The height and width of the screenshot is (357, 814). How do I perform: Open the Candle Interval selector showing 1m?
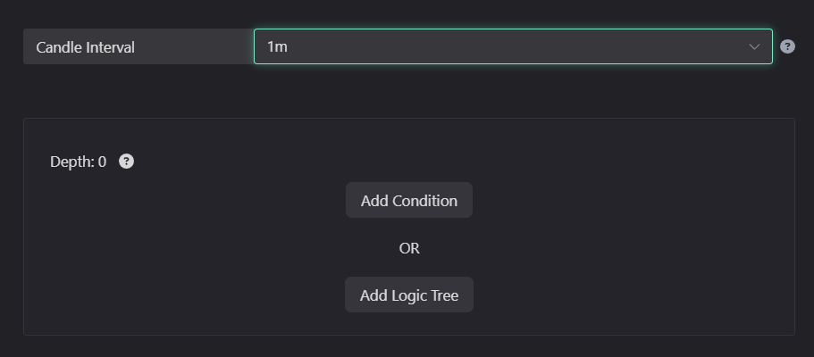(x=513, y=46)
